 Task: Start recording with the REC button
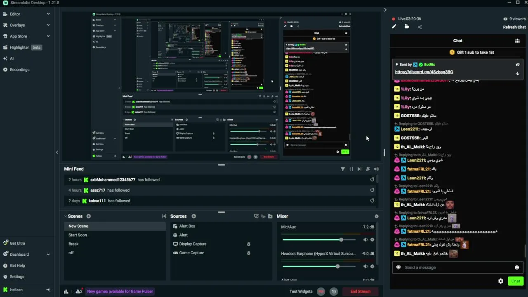321,292
